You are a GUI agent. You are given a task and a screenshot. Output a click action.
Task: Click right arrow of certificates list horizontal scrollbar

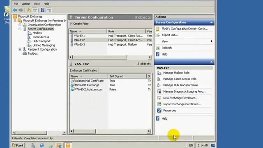[x=149, y=131]
